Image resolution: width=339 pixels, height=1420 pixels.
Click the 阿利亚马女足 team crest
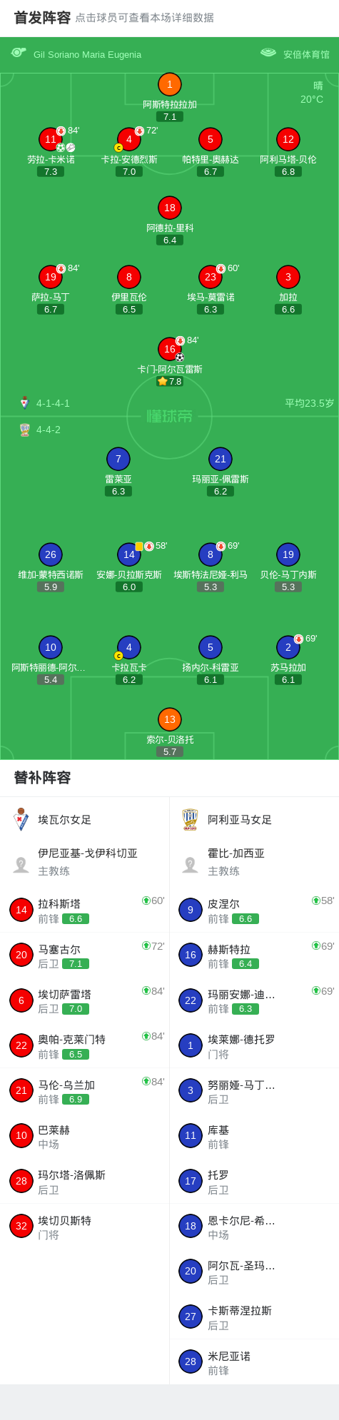191,819
